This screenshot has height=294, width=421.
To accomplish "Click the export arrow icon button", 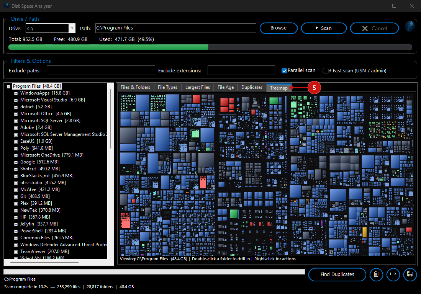I will click(x=393, y=274).
